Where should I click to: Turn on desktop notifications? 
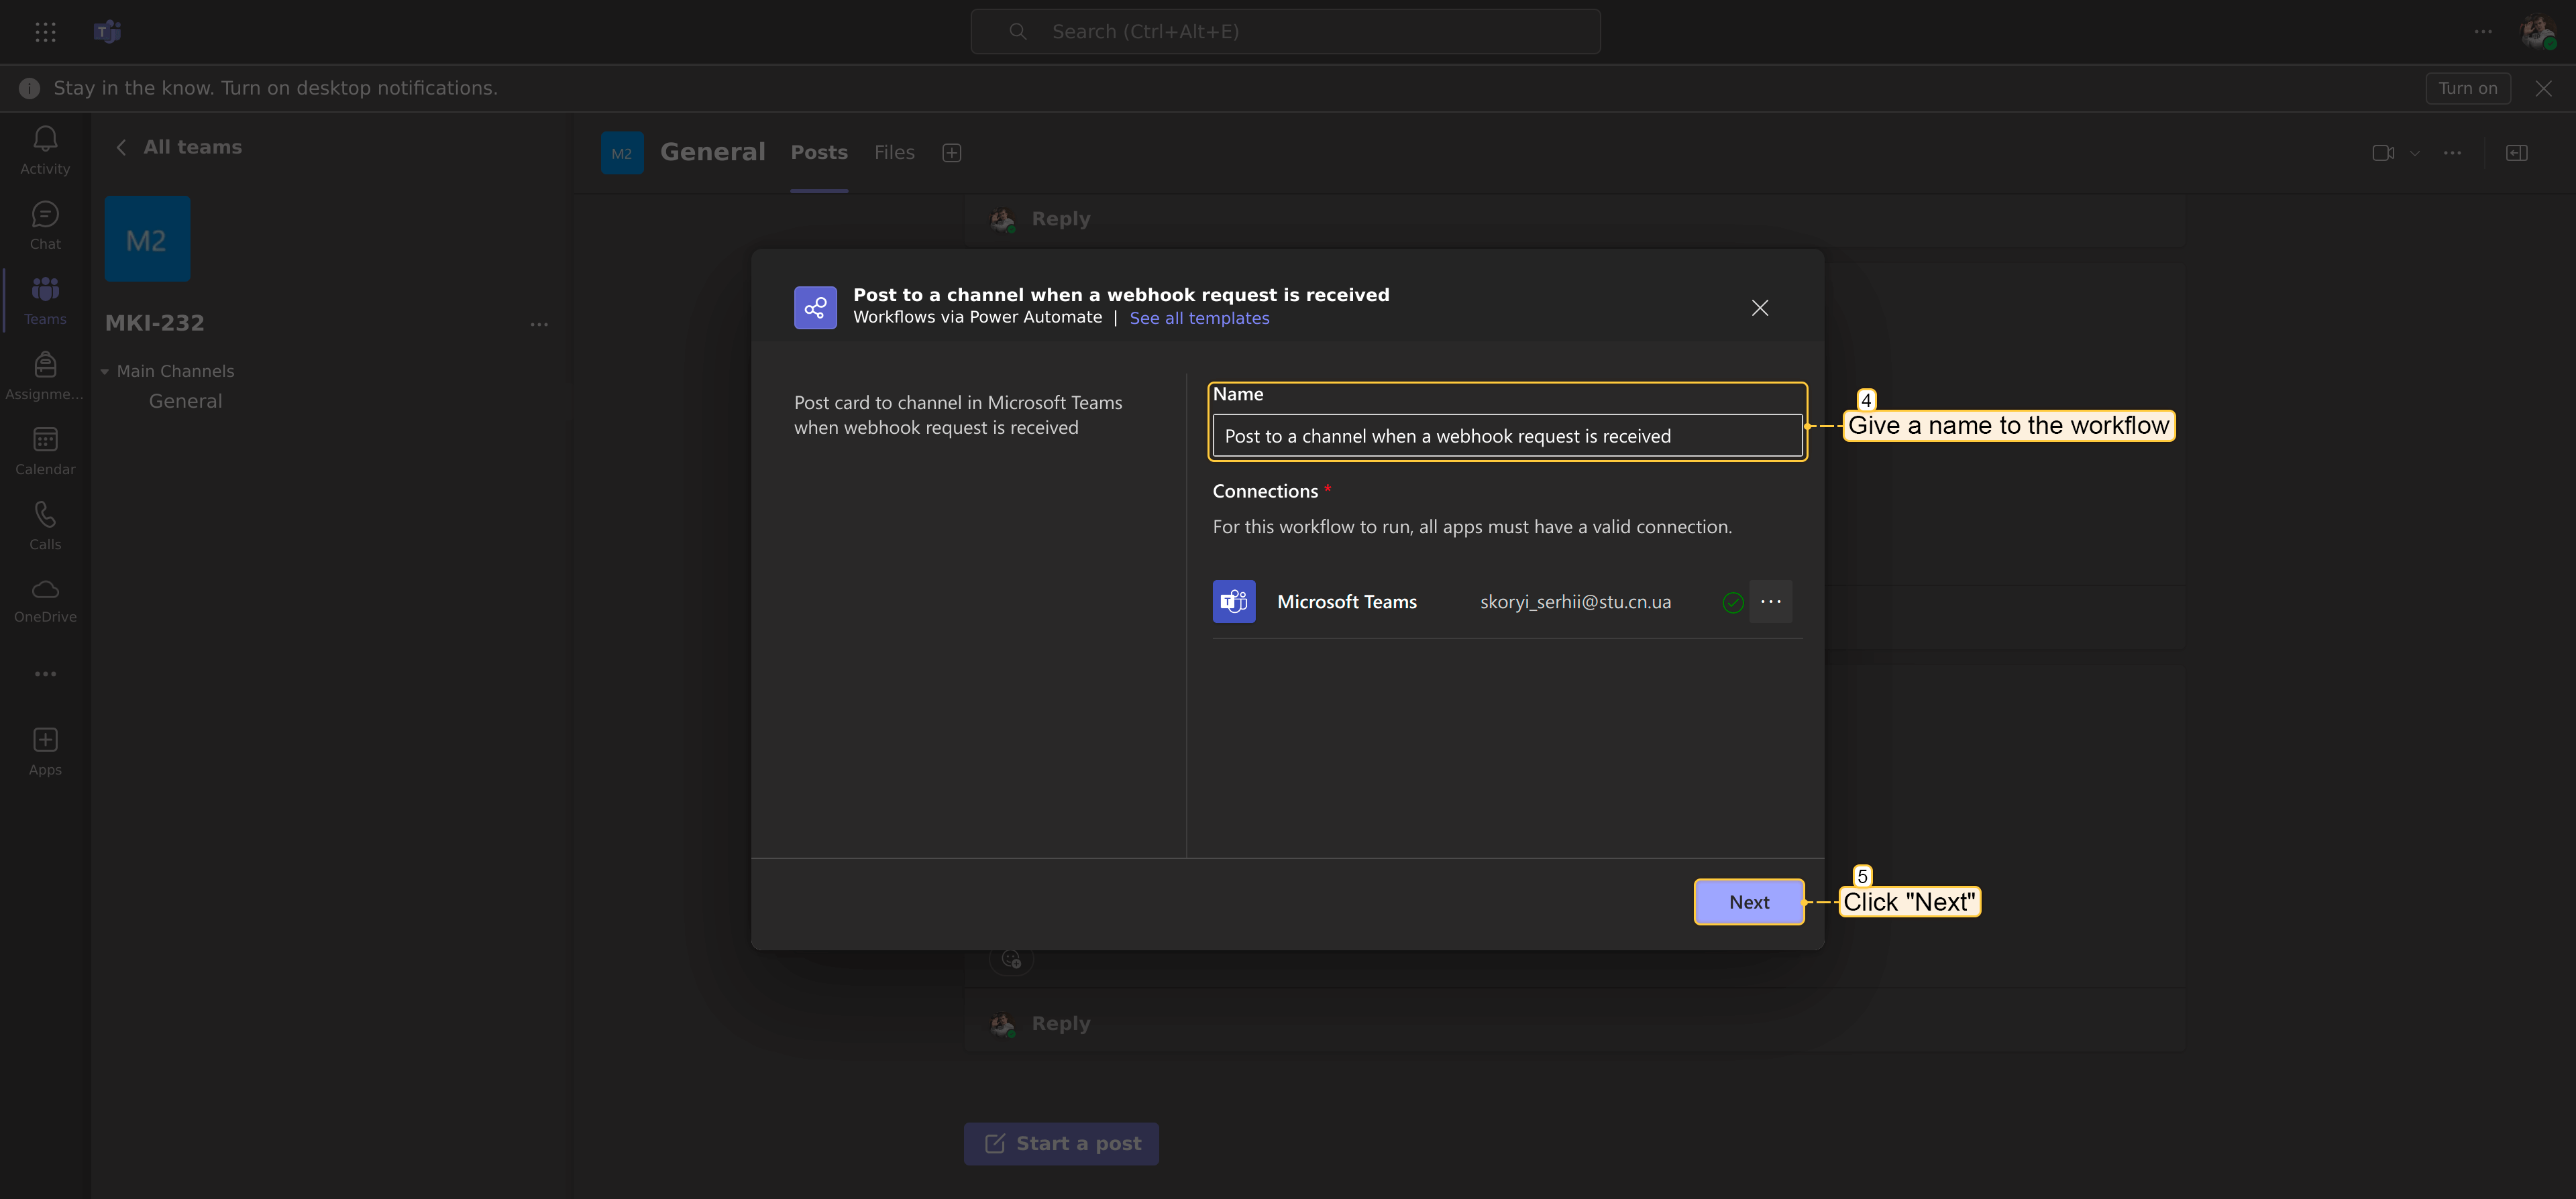tap(2467, 88)
